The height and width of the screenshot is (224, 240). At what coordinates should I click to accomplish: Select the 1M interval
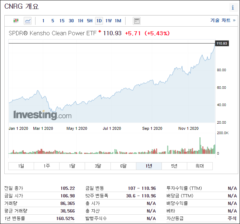tap(118, 21)
